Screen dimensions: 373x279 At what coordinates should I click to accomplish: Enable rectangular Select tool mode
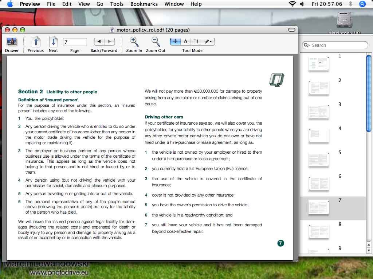point(196,41)
